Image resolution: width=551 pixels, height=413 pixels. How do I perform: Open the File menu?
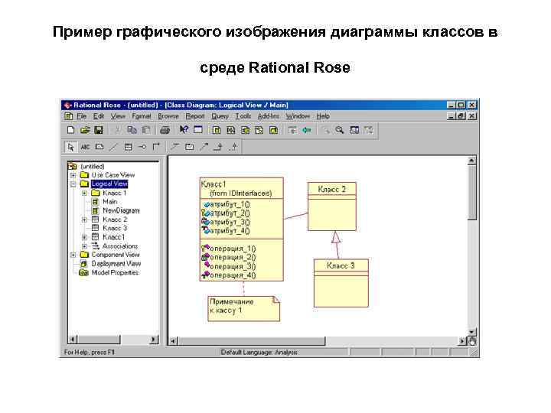click(x=82, y=116)
